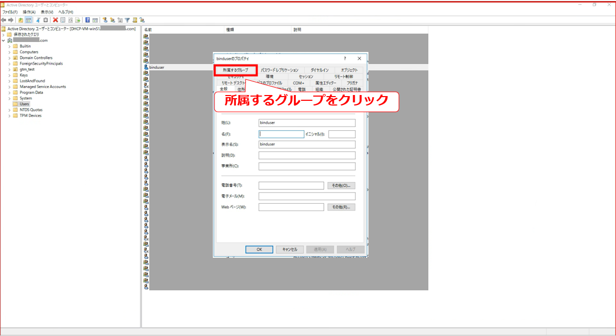This screenshot has height=336, width=616.
Task: Click the filter funnel toolbar icon
Action: tap(127, 20)
